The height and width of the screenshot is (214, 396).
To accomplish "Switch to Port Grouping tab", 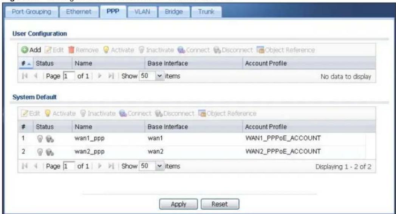I will tap(32, 12).
